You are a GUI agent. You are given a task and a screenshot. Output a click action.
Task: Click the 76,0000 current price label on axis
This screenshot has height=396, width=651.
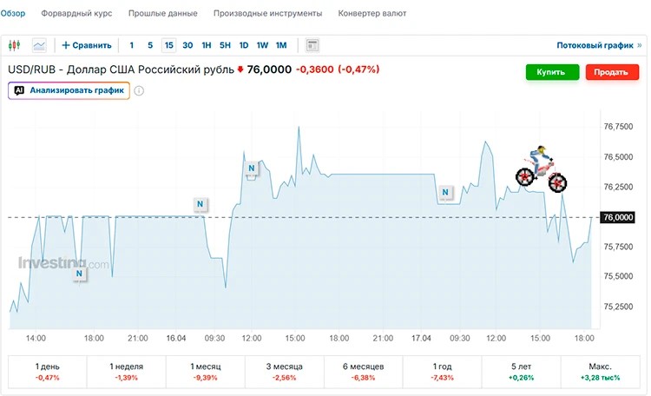click(x=618, y=217)
